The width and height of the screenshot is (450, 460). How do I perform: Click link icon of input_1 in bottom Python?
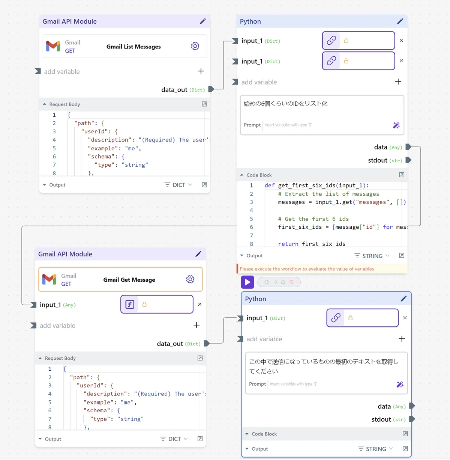(x=336, y=318)
